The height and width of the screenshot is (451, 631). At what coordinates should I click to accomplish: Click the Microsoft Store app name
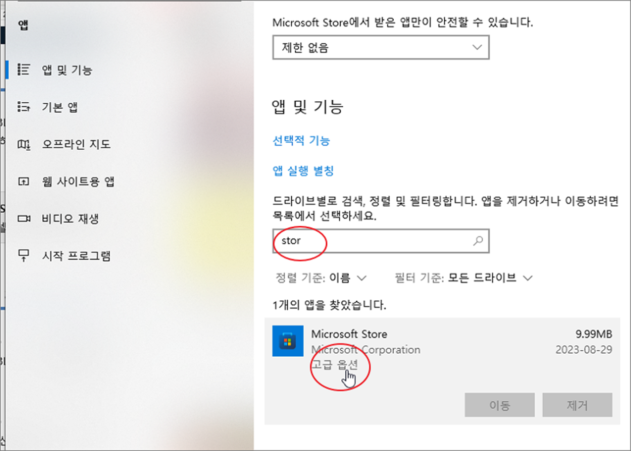[349, 334]
